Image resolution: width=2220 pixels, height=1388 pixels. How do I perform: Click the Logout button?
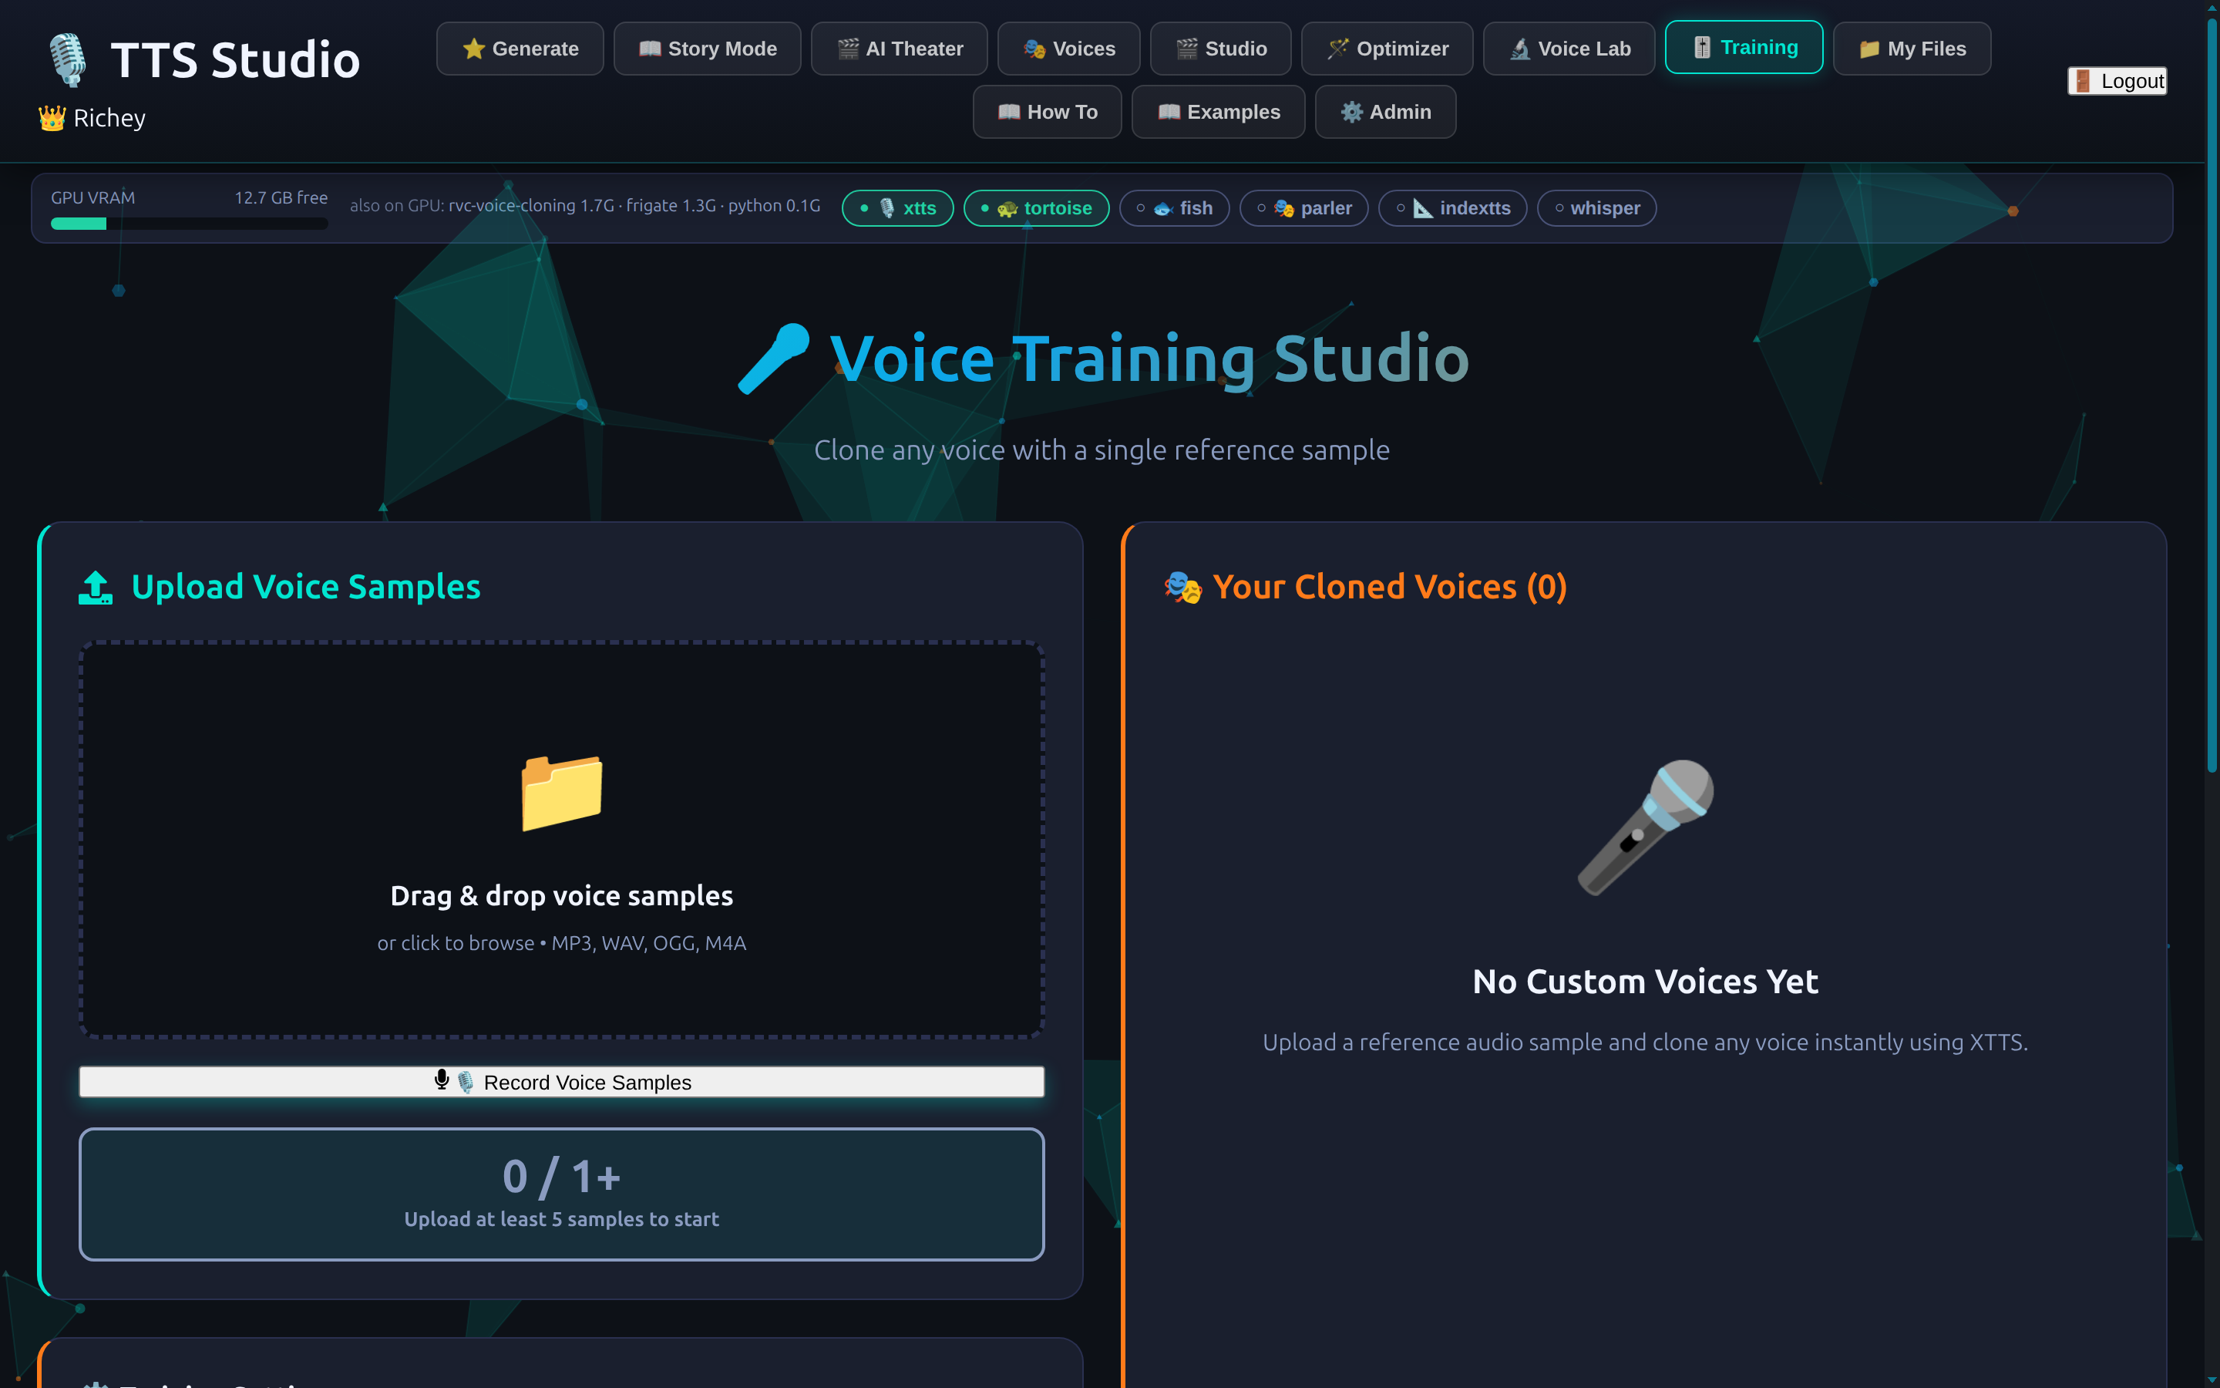click(2117, 81)
